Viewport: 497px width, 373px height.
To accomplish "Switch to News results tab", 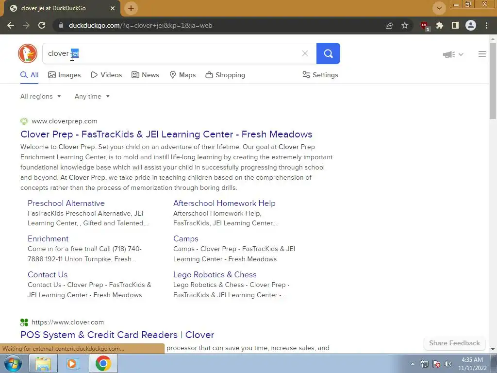I will point(145,75).
